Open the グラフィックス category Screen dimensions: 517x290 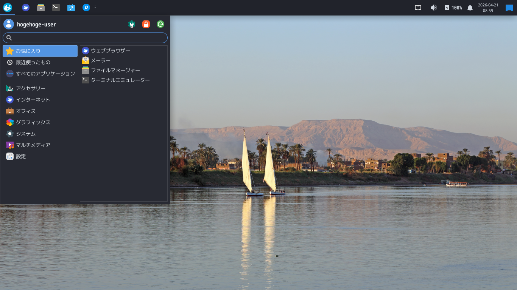(40, 122)
